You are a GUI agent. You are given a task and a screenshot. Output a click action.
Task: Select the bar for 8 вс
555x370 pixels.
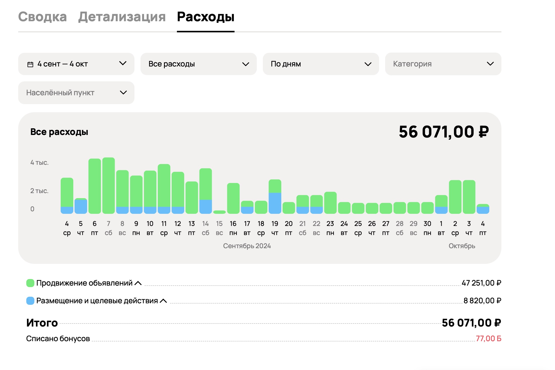[x=122, y=192]
